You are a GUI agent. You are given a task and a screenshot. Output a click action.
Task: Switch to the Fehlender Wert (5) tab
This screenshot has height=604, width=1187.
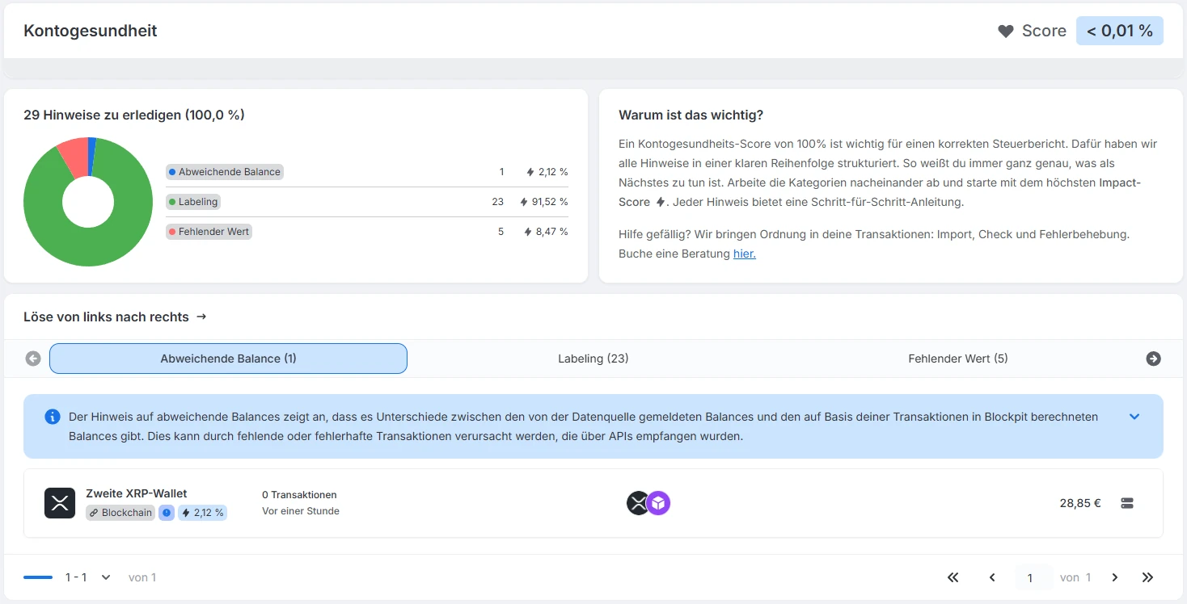pos(957,359)
